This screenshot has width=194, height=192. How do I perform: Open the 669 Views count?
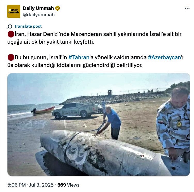click(68, 185)
